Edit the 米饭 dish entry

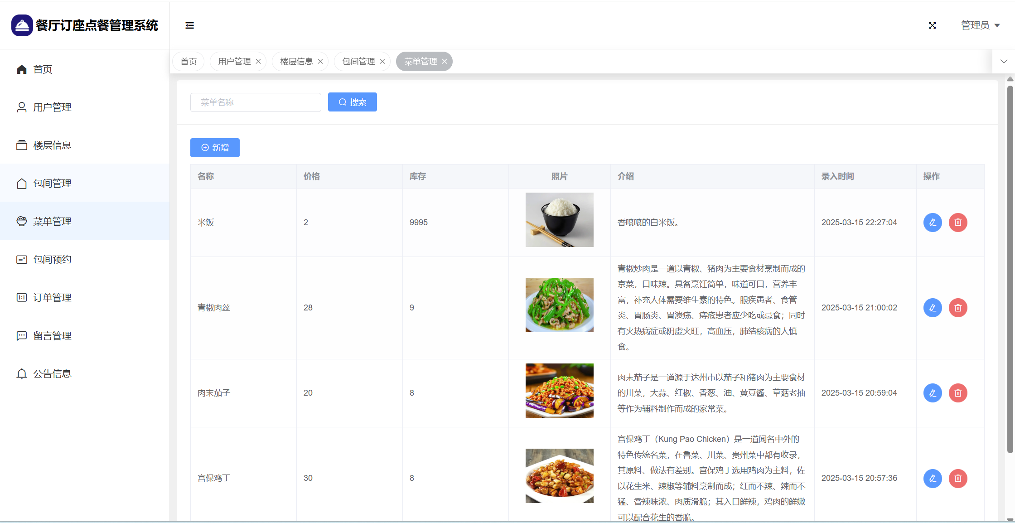coord(933,223)
